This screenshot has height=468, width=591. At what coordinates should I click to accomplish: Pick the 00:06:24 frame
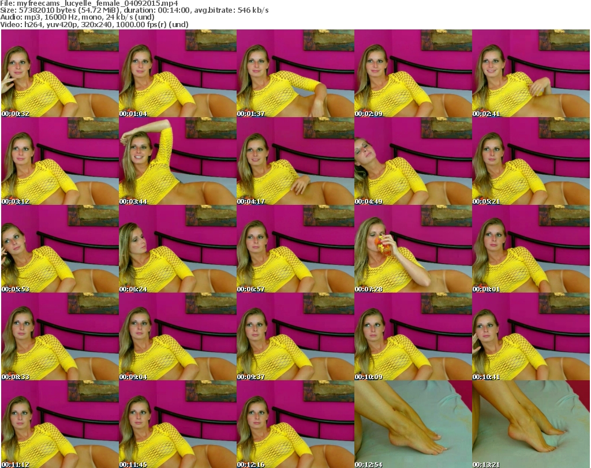[x=178, y=249]
